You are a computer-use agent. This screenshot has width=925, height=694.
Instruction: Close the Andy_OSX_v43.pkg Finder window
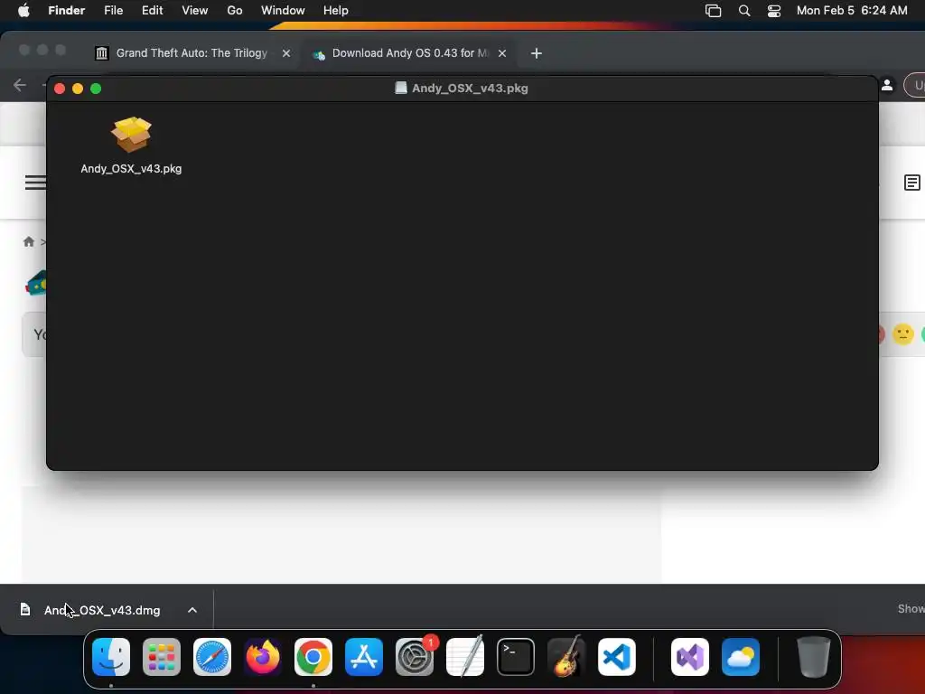pyautogui.click(x=60, y=89)
